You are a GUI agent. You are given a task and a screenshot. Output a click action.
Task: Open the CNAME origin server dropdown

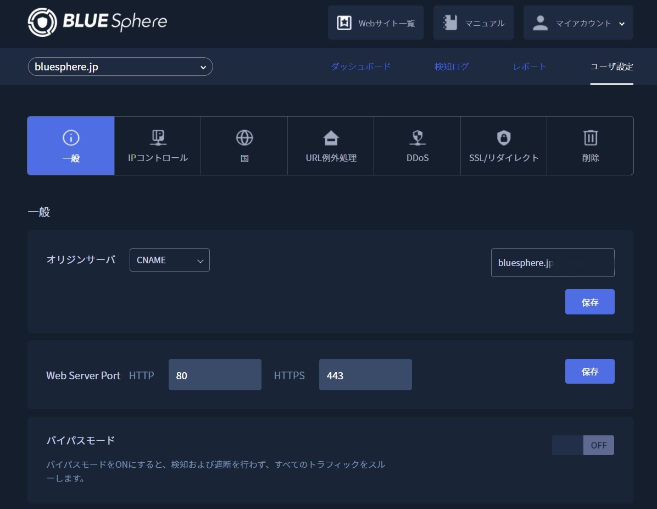point(169,260)
